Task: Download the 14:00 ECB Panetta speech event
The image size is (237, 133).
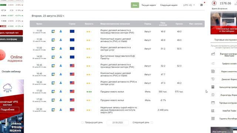Action: pos(61,57)
